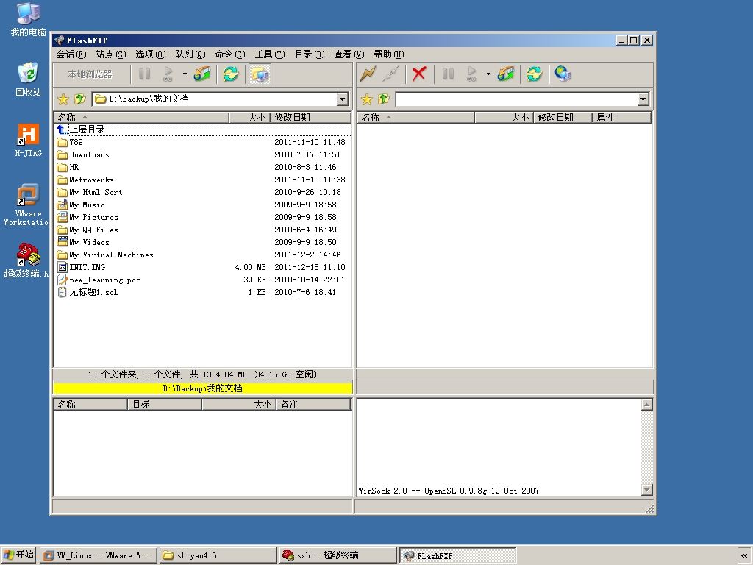Select the new_learning.pdf file
Screen dimensions: 753x565
[x=104, y=280]
